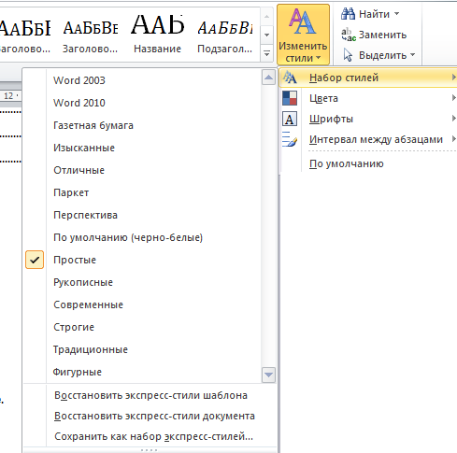Screen dimensions: 457x453
Task: Toggle the Простые style set checkmark
Action: pyautogui.click(x=35, y=260)
